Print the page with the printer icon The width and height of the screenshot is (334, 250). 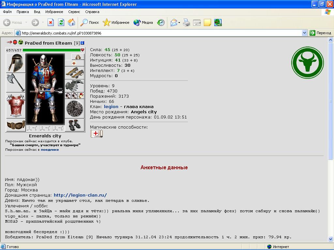[x=187, y=22]
